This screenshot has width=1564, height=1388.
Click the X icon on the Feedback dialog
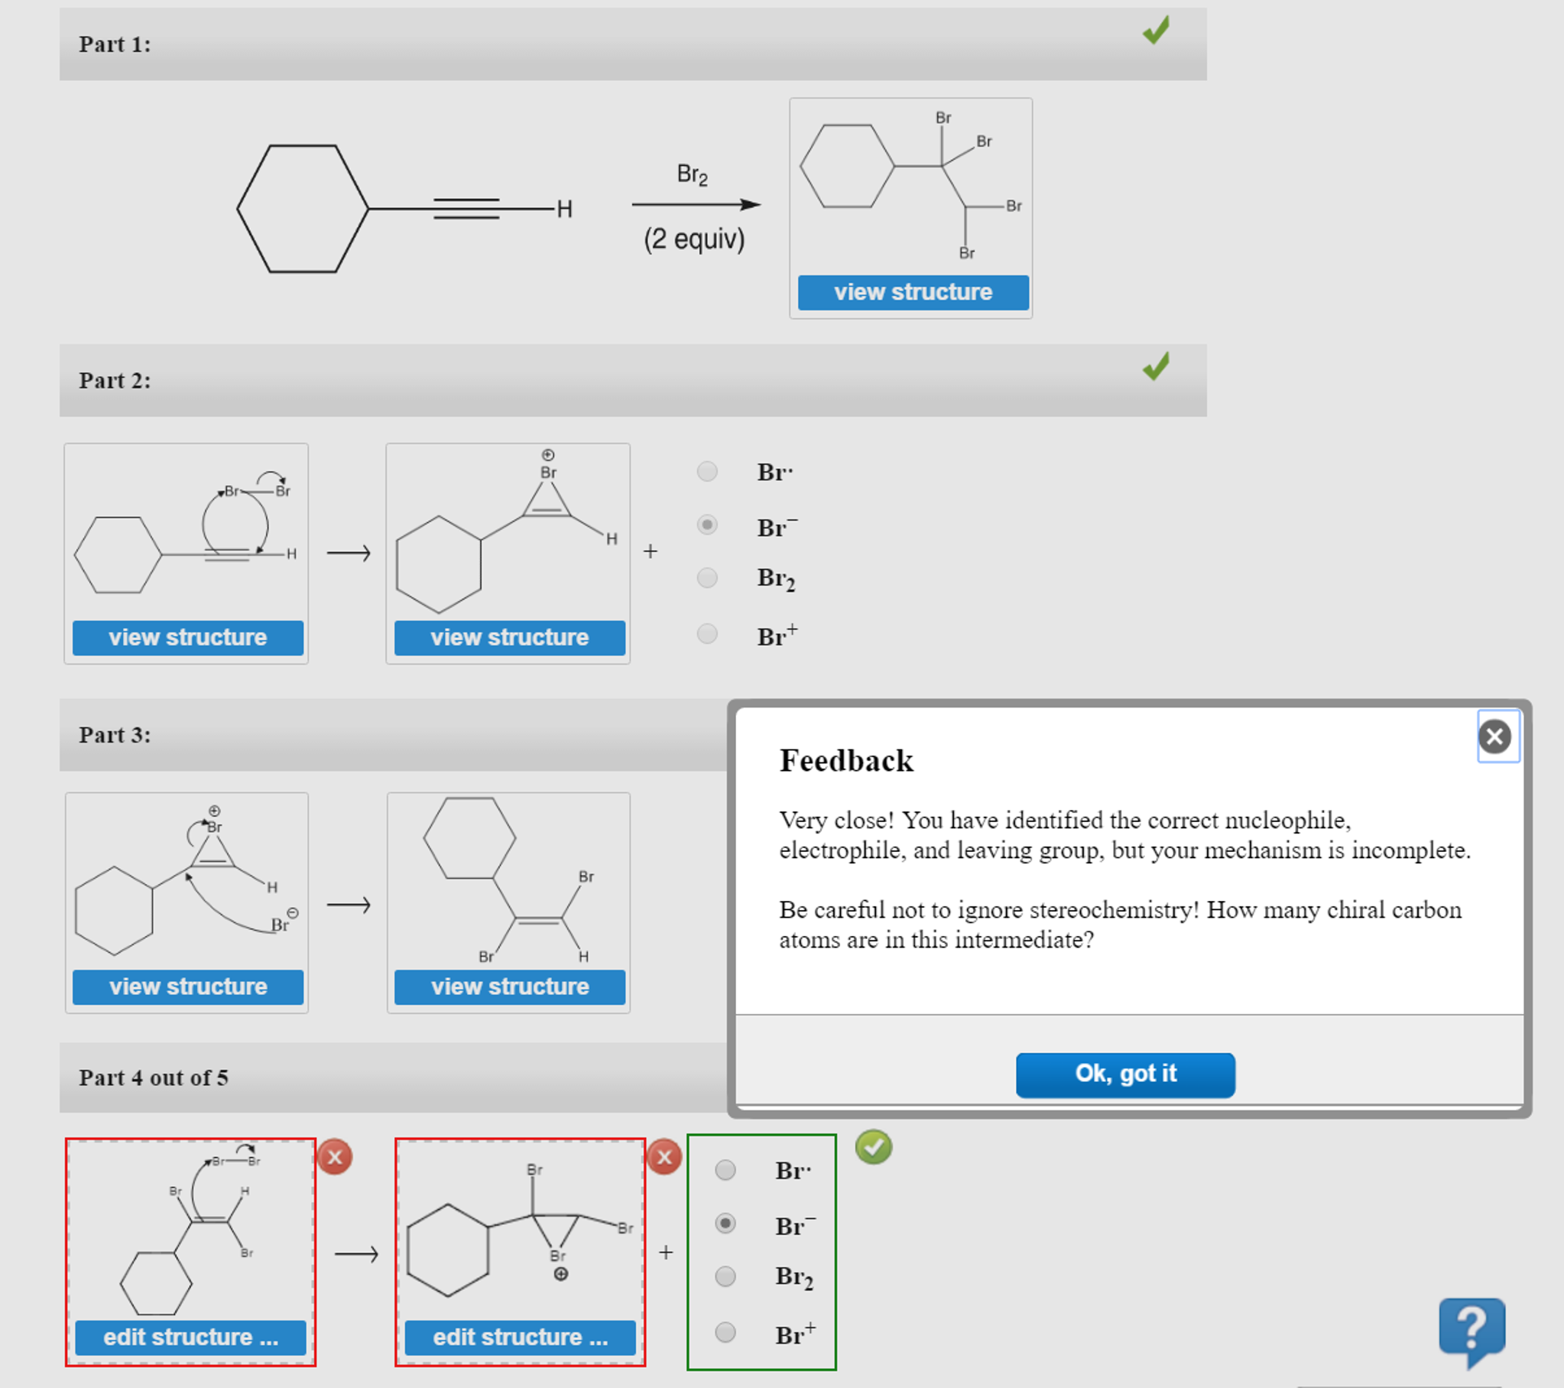pos(1497,736)
